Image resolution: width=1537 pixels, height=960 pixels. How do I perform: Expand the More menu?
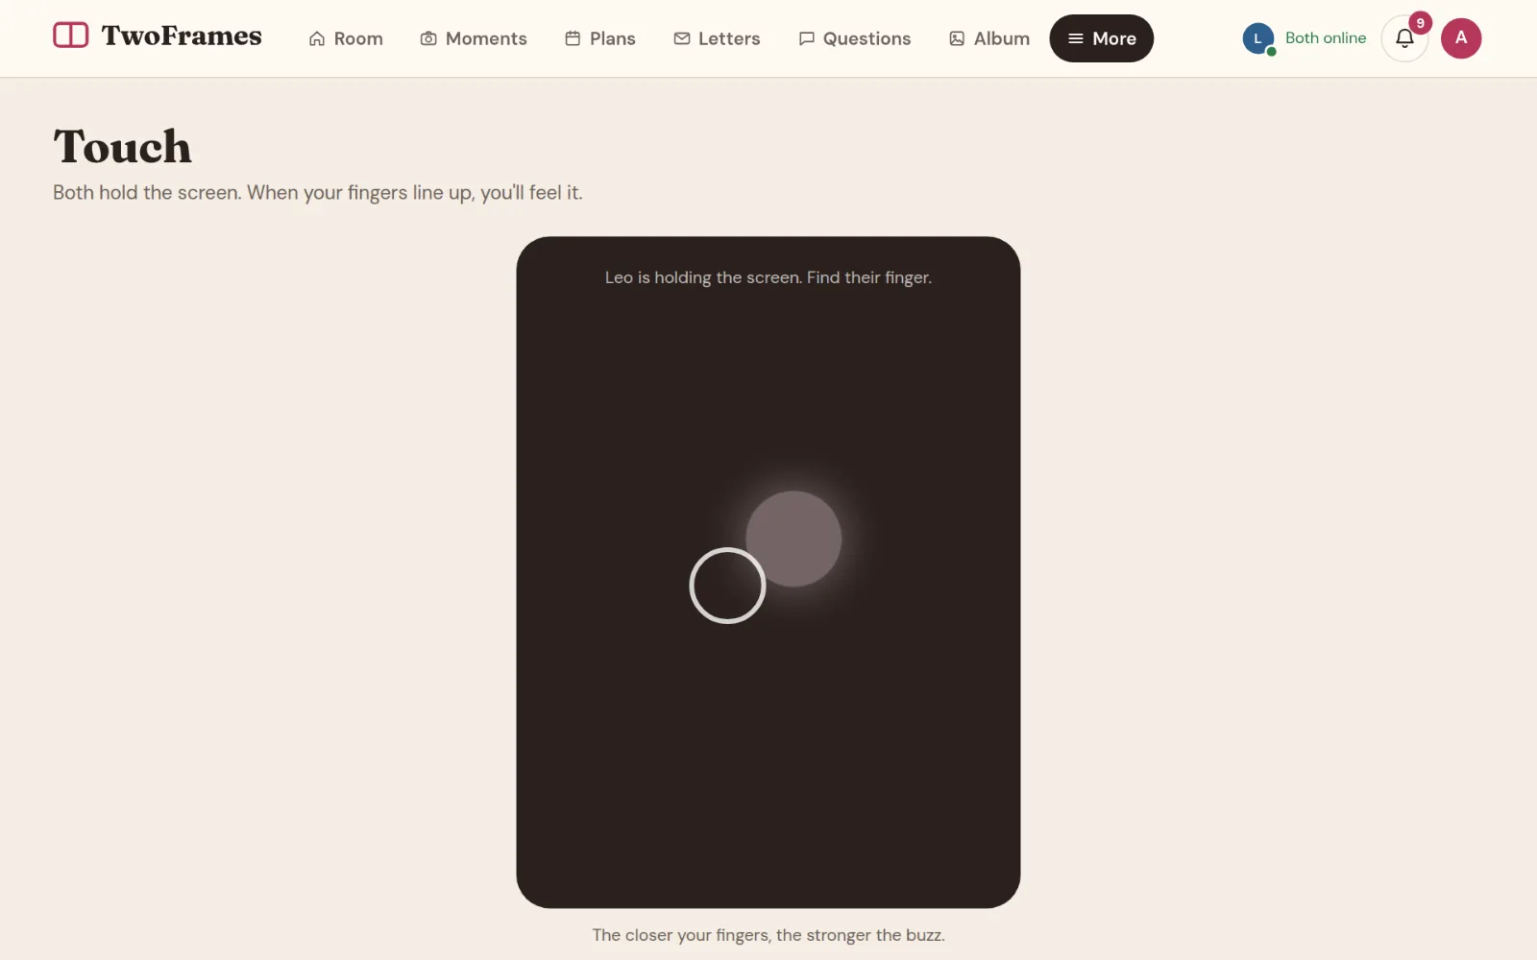pos(1102,38)
